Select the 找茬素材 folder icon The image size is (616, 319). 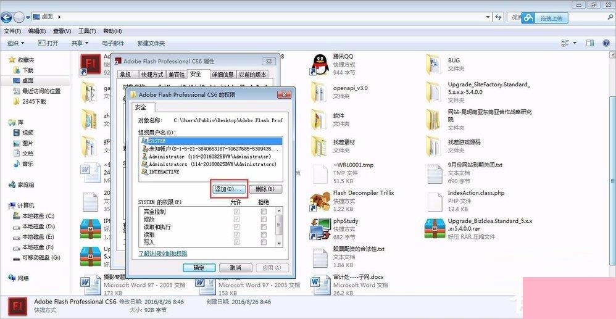320,146
